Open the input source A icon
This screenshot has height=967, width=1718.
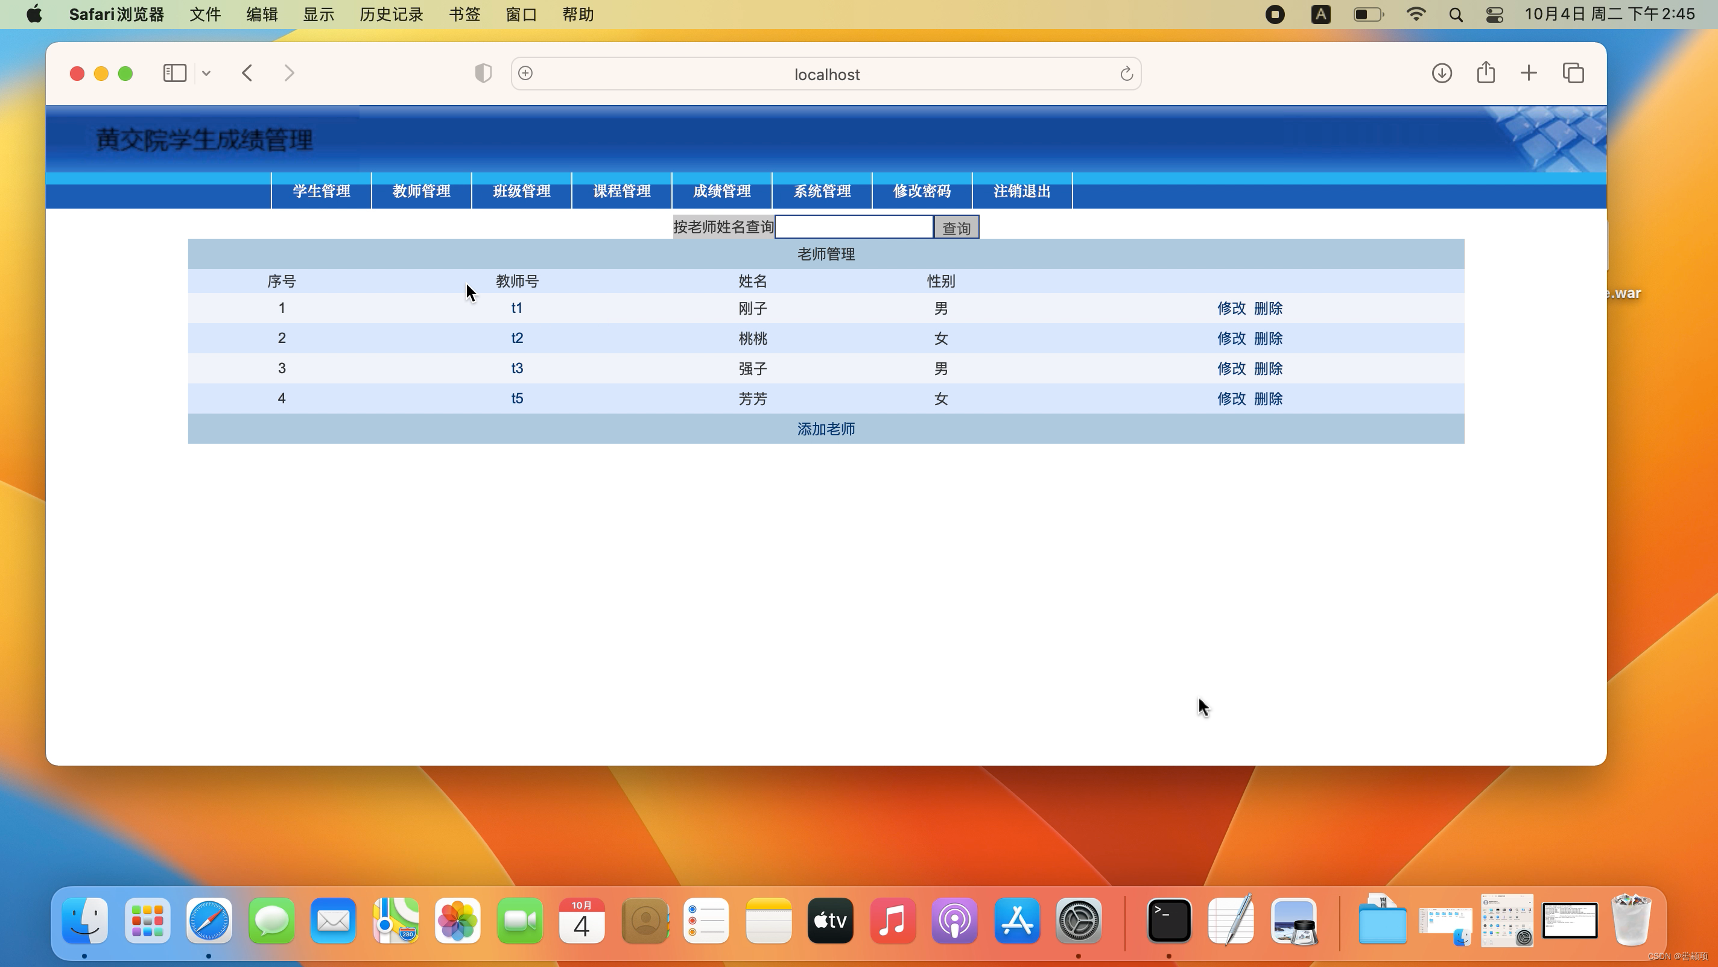coord(1320,14)
